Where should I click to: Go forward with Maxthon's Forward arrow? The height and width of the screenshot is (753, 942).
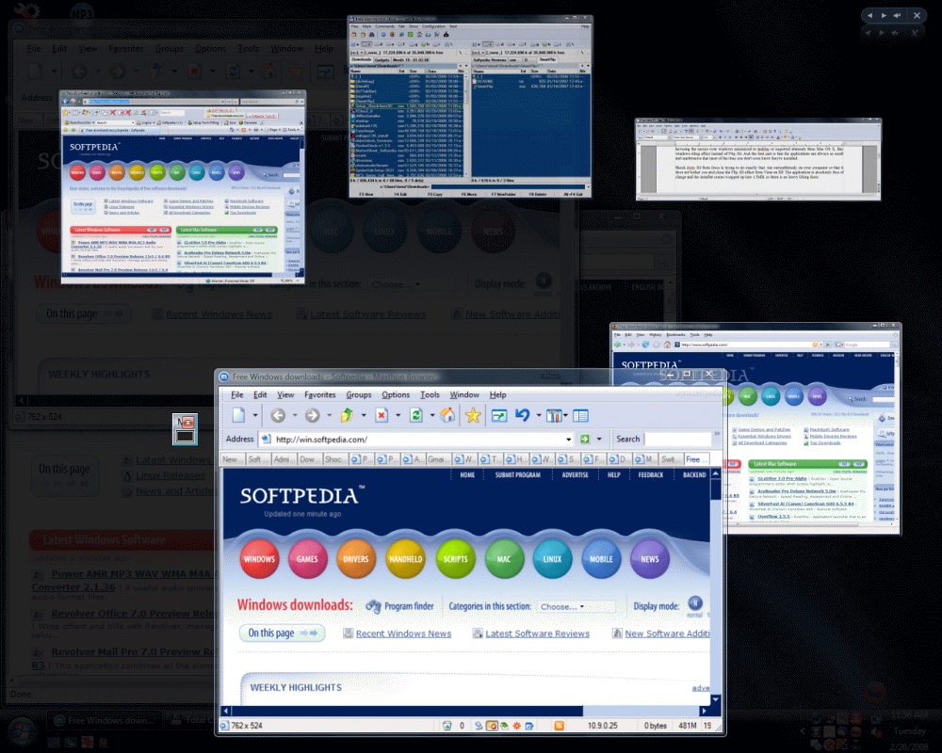click(313, 415)
